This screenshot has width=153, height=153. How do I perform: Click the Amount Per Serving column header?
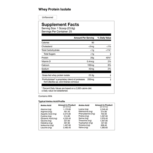pos(84,38)
